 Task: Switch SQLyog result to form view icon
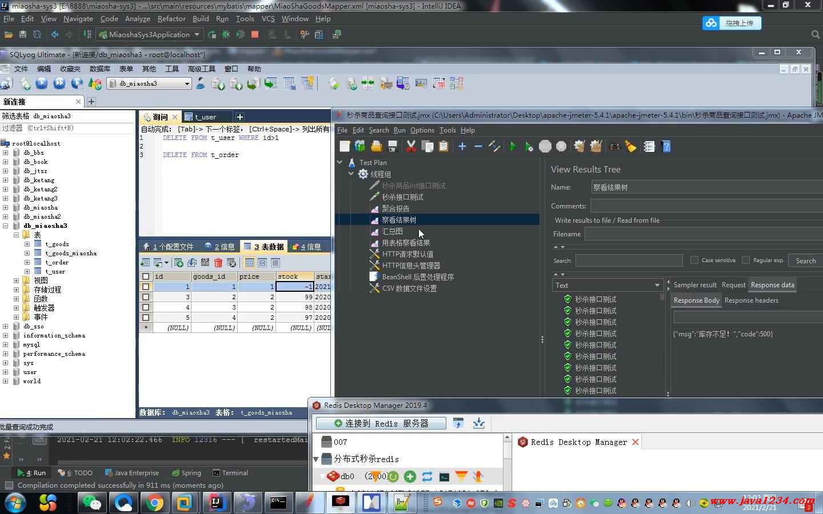click(x=262, y=263)
